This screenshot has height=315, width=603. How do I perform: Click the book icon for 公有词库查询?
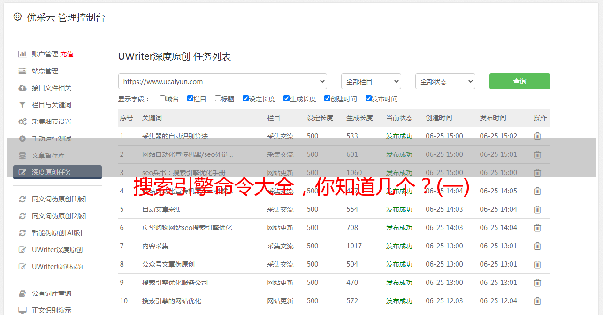[x=22, y=293]
